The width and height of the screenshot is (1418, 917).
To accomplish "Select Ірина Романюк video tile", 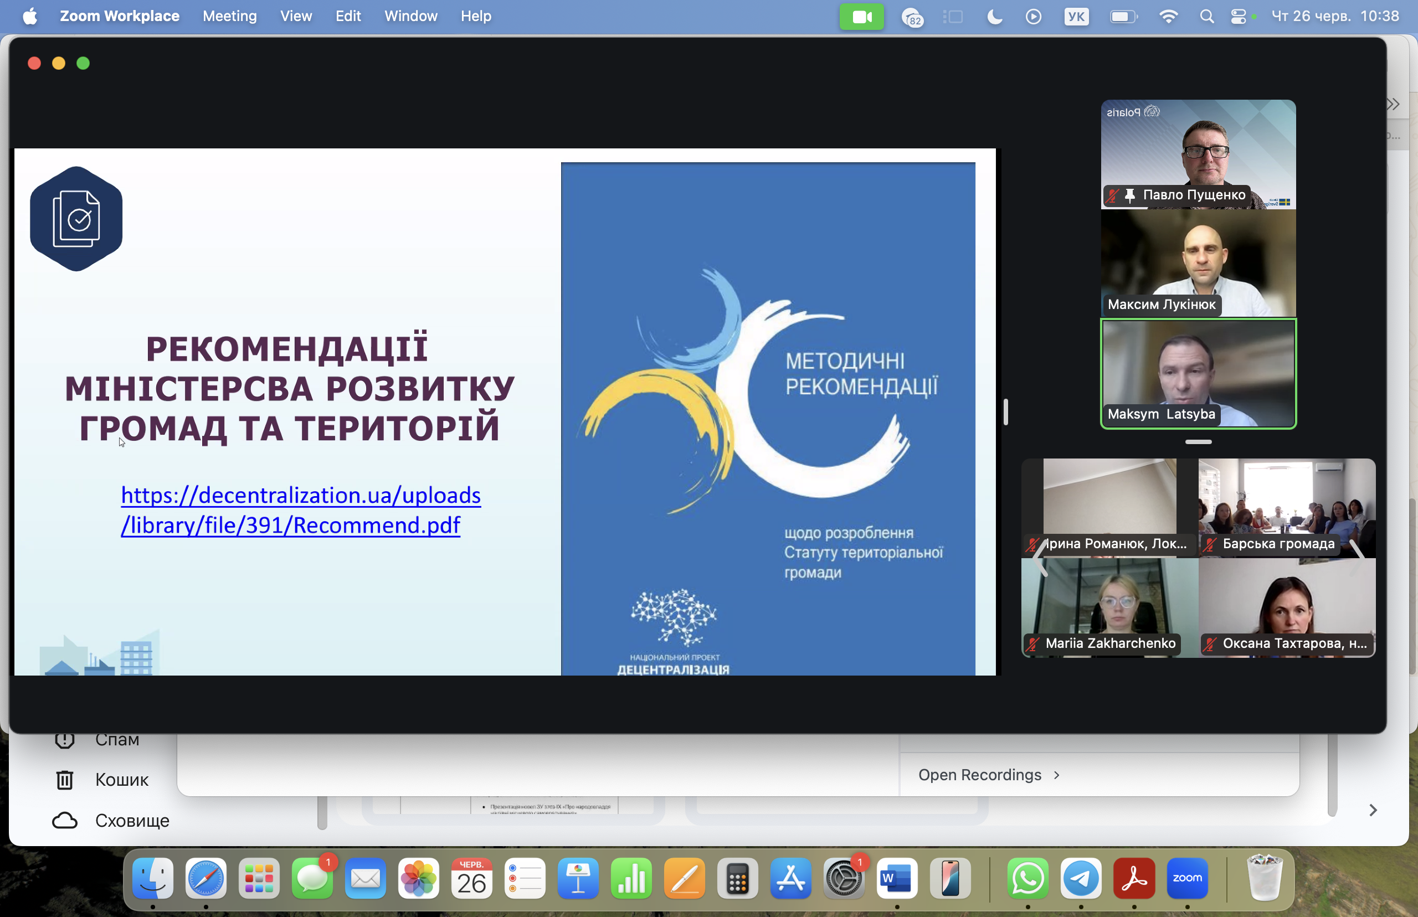I will pos(1109,508).
